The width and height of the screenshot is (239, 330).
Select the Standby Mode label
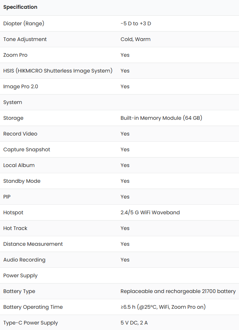coord(22,181)
